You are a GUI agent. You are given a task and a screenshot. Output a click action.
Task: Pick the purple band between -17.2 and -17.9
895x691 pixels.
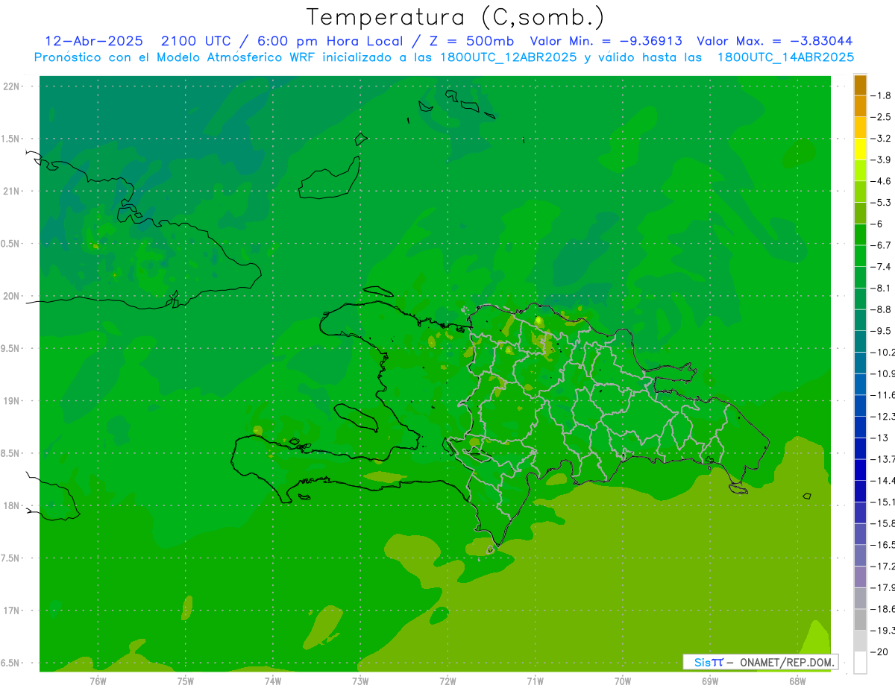(x=860, y=576)
